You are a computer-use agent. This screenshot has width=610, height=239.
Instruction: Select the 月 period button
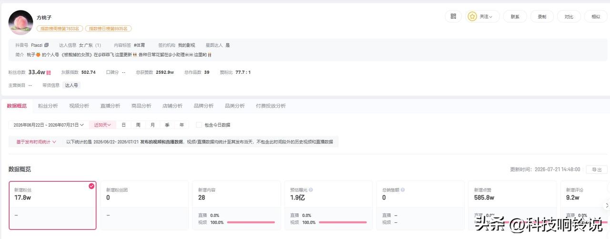click(152, 125)
